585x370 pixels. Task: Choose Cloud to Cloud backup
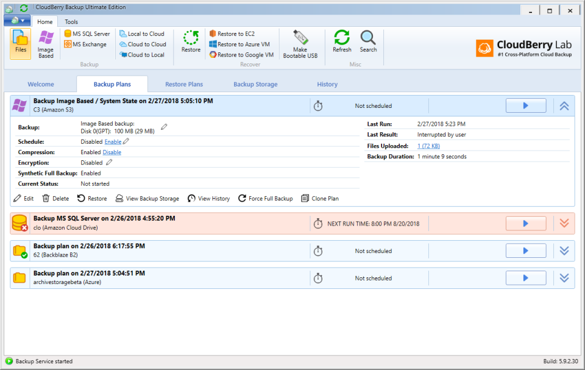[143, 44]
